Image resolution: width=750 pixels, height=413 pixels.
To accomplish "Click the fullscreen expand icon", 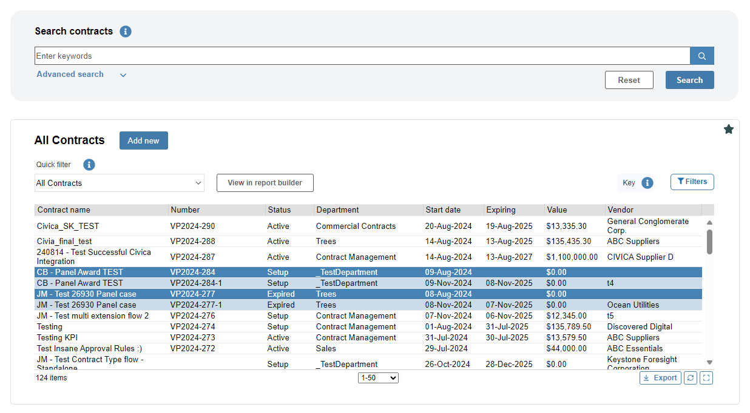I will click(x=706, y=378).
